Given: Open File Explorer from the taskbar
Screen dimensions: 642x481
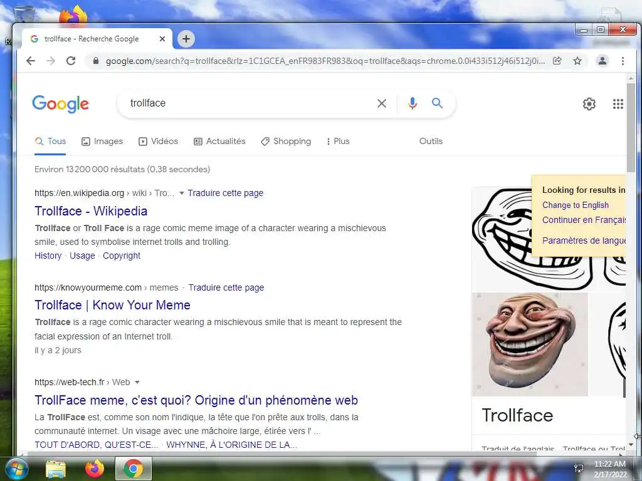Looking at the screenshot, I should tap(56, 468).
